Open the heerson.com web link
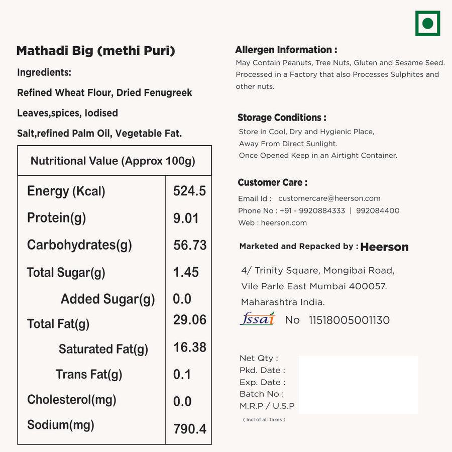The width and height of the screenshot is (452, 452). [284, 222]
